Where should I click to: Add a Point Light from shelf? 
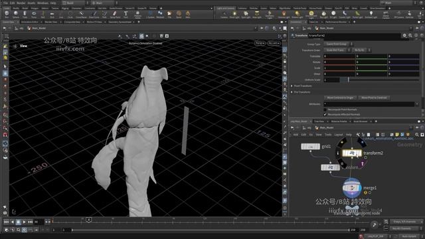[x=234, y=15]
